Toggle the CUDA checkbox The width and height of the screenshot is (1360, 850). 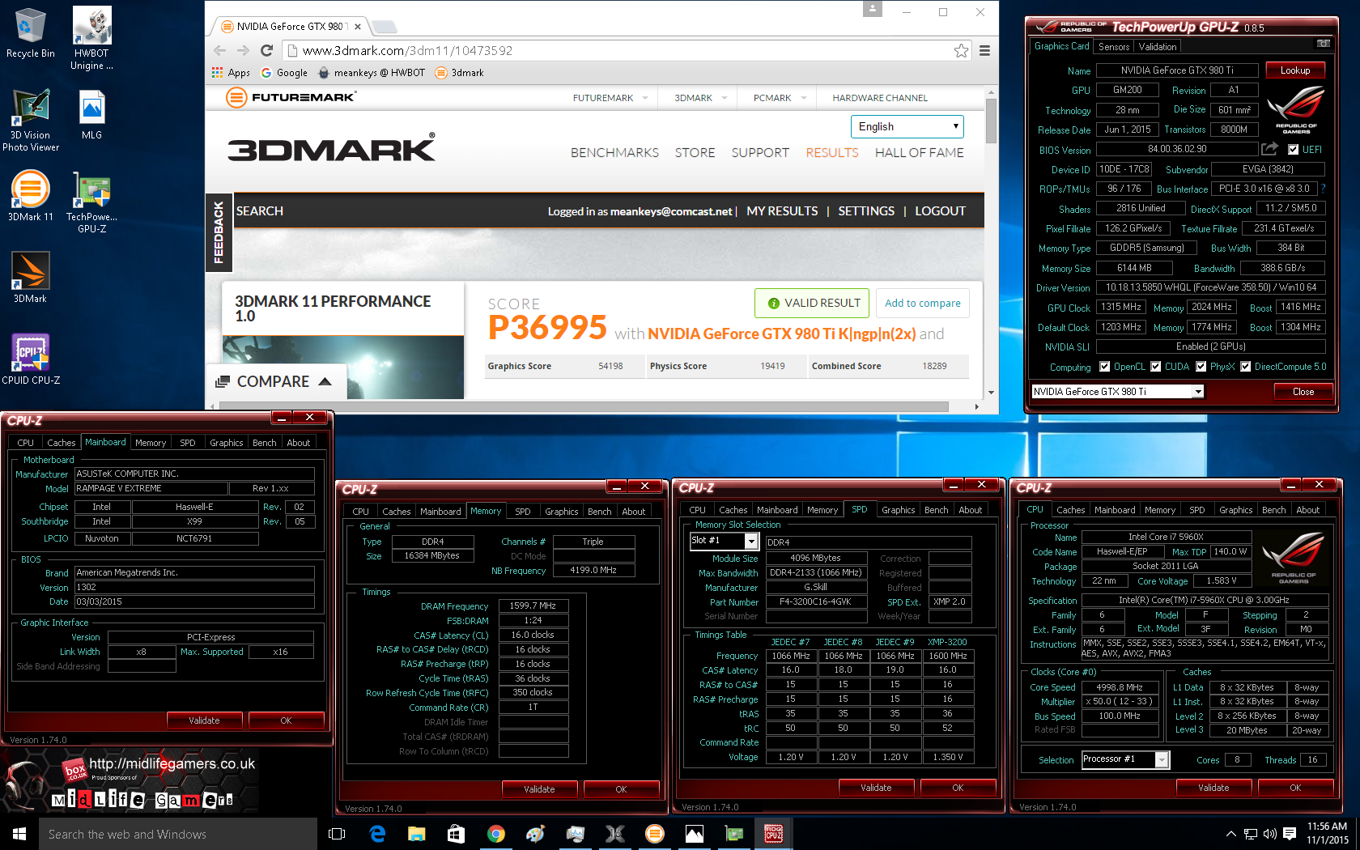point(1155,367)
